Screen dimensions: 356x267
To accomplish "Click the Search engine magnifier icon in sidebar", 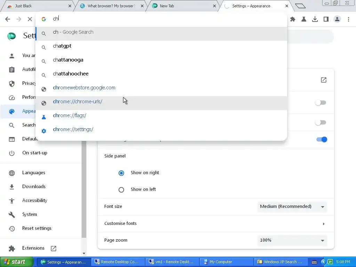I will [12, 125].
